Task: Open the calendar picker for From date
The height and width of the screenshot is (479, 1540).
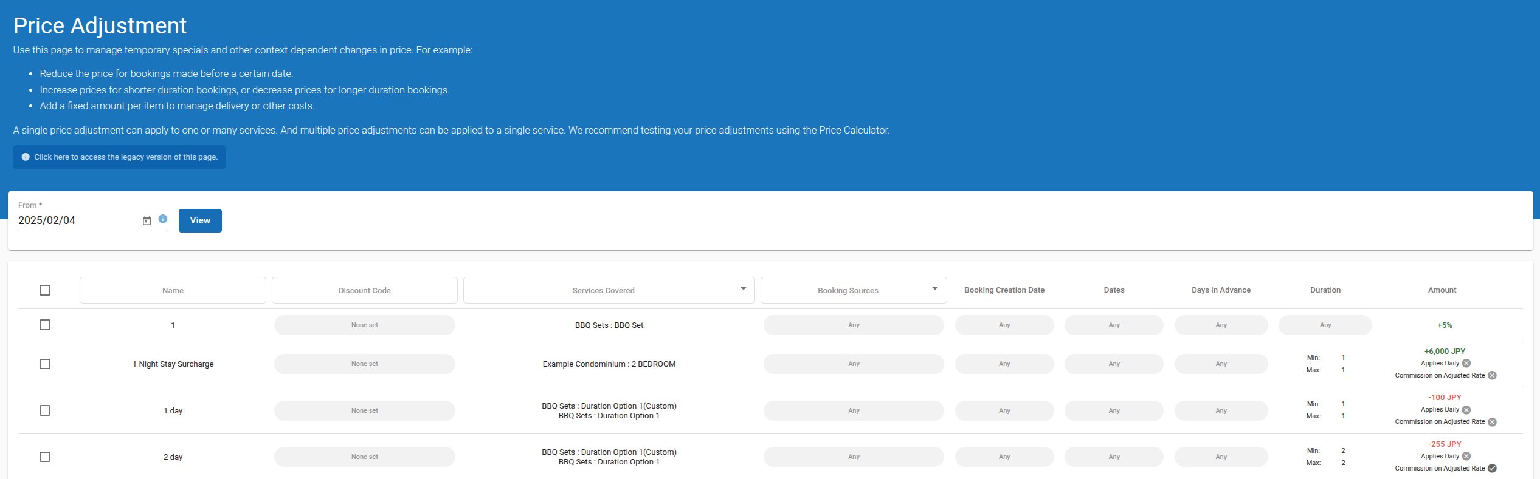Action: coord(147,221)
